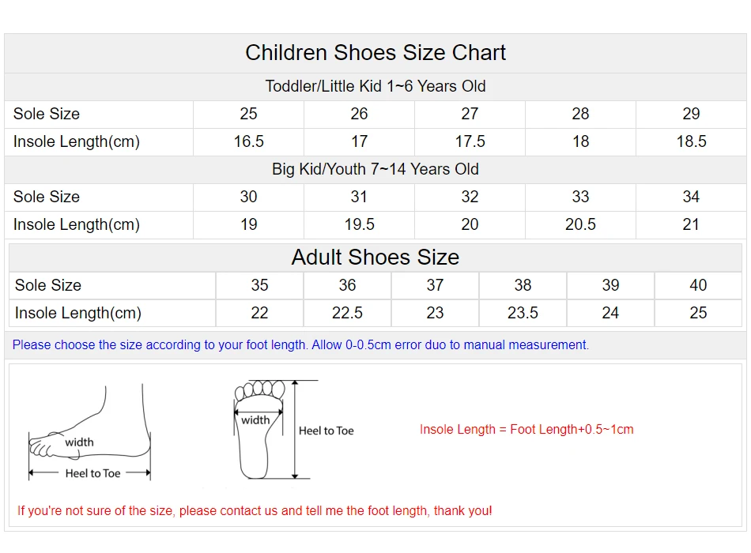The image size is (751, 553).
Task: Click the Children Shoes Size Chart title
Action: (x=375, y=53)
